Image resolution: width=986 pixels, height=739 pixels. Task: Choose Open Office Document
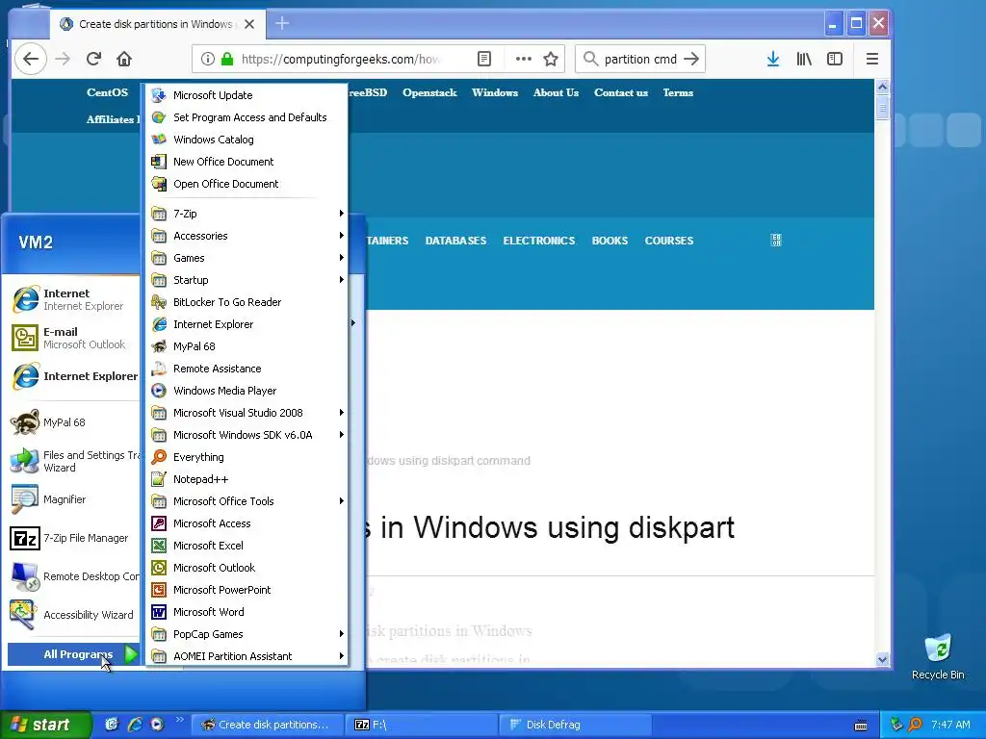(246, 184)
